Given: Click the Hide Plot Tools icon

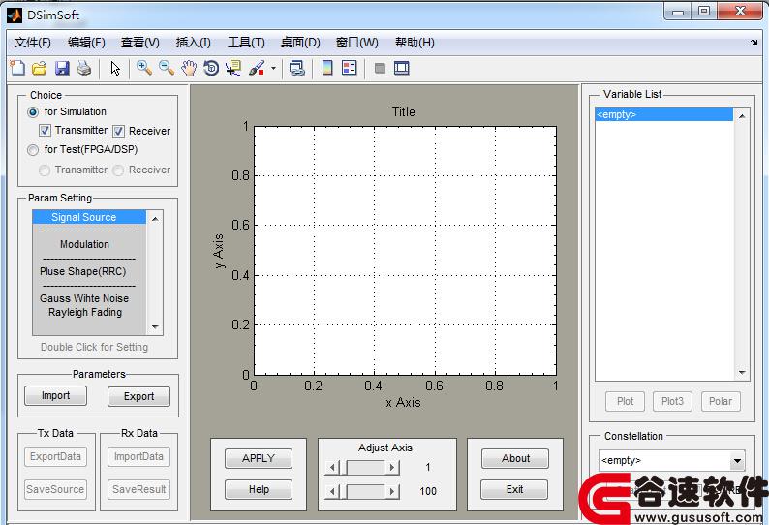Looking at the screenshot, I should point(380,68).
